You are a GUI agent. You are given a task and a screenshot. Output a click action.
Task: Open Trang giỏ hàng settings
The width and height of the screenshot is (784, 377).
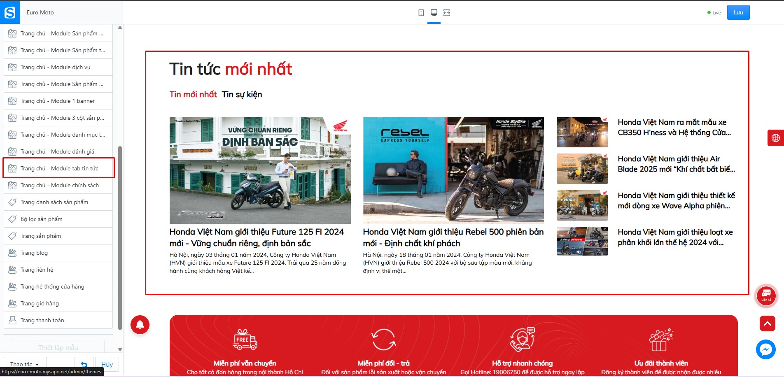58,303
